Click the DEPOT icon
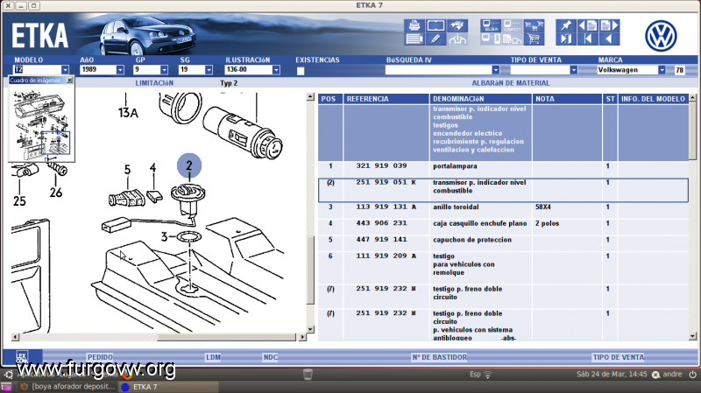 pyautogui.click(x=513, y=25)
